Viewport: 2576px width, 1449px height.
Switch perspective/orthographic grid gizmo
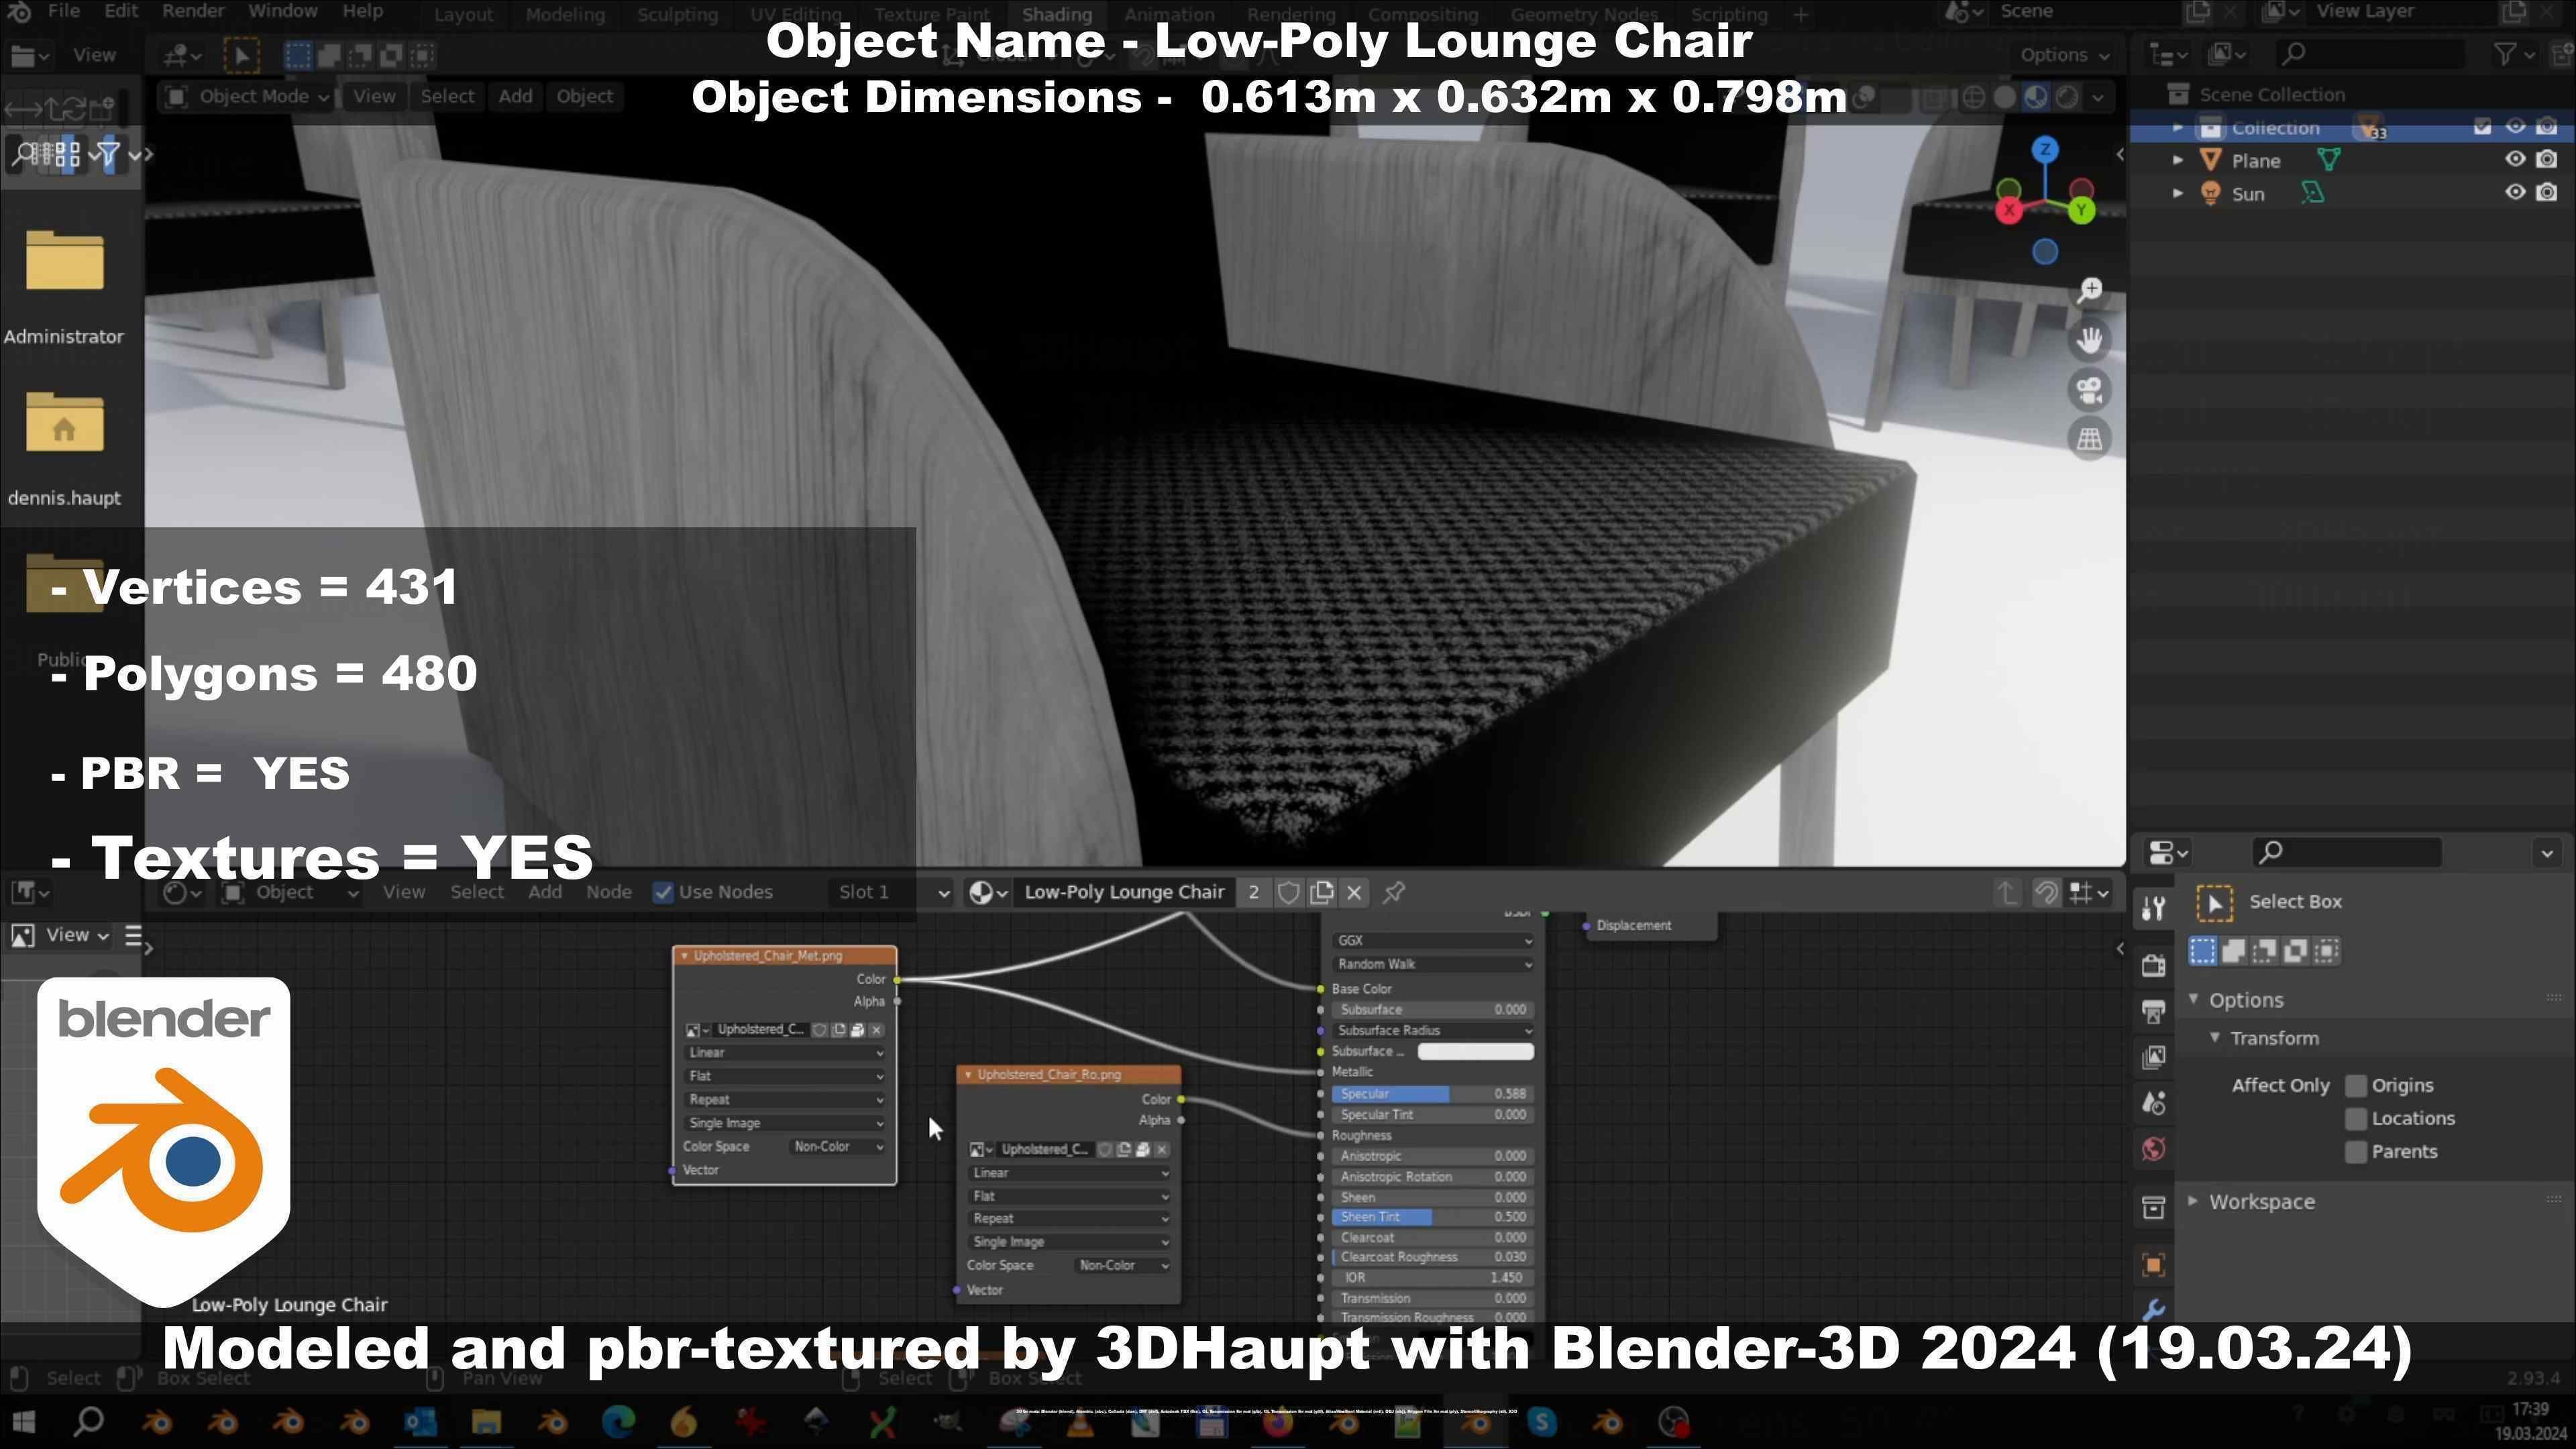click(2090, 439)
